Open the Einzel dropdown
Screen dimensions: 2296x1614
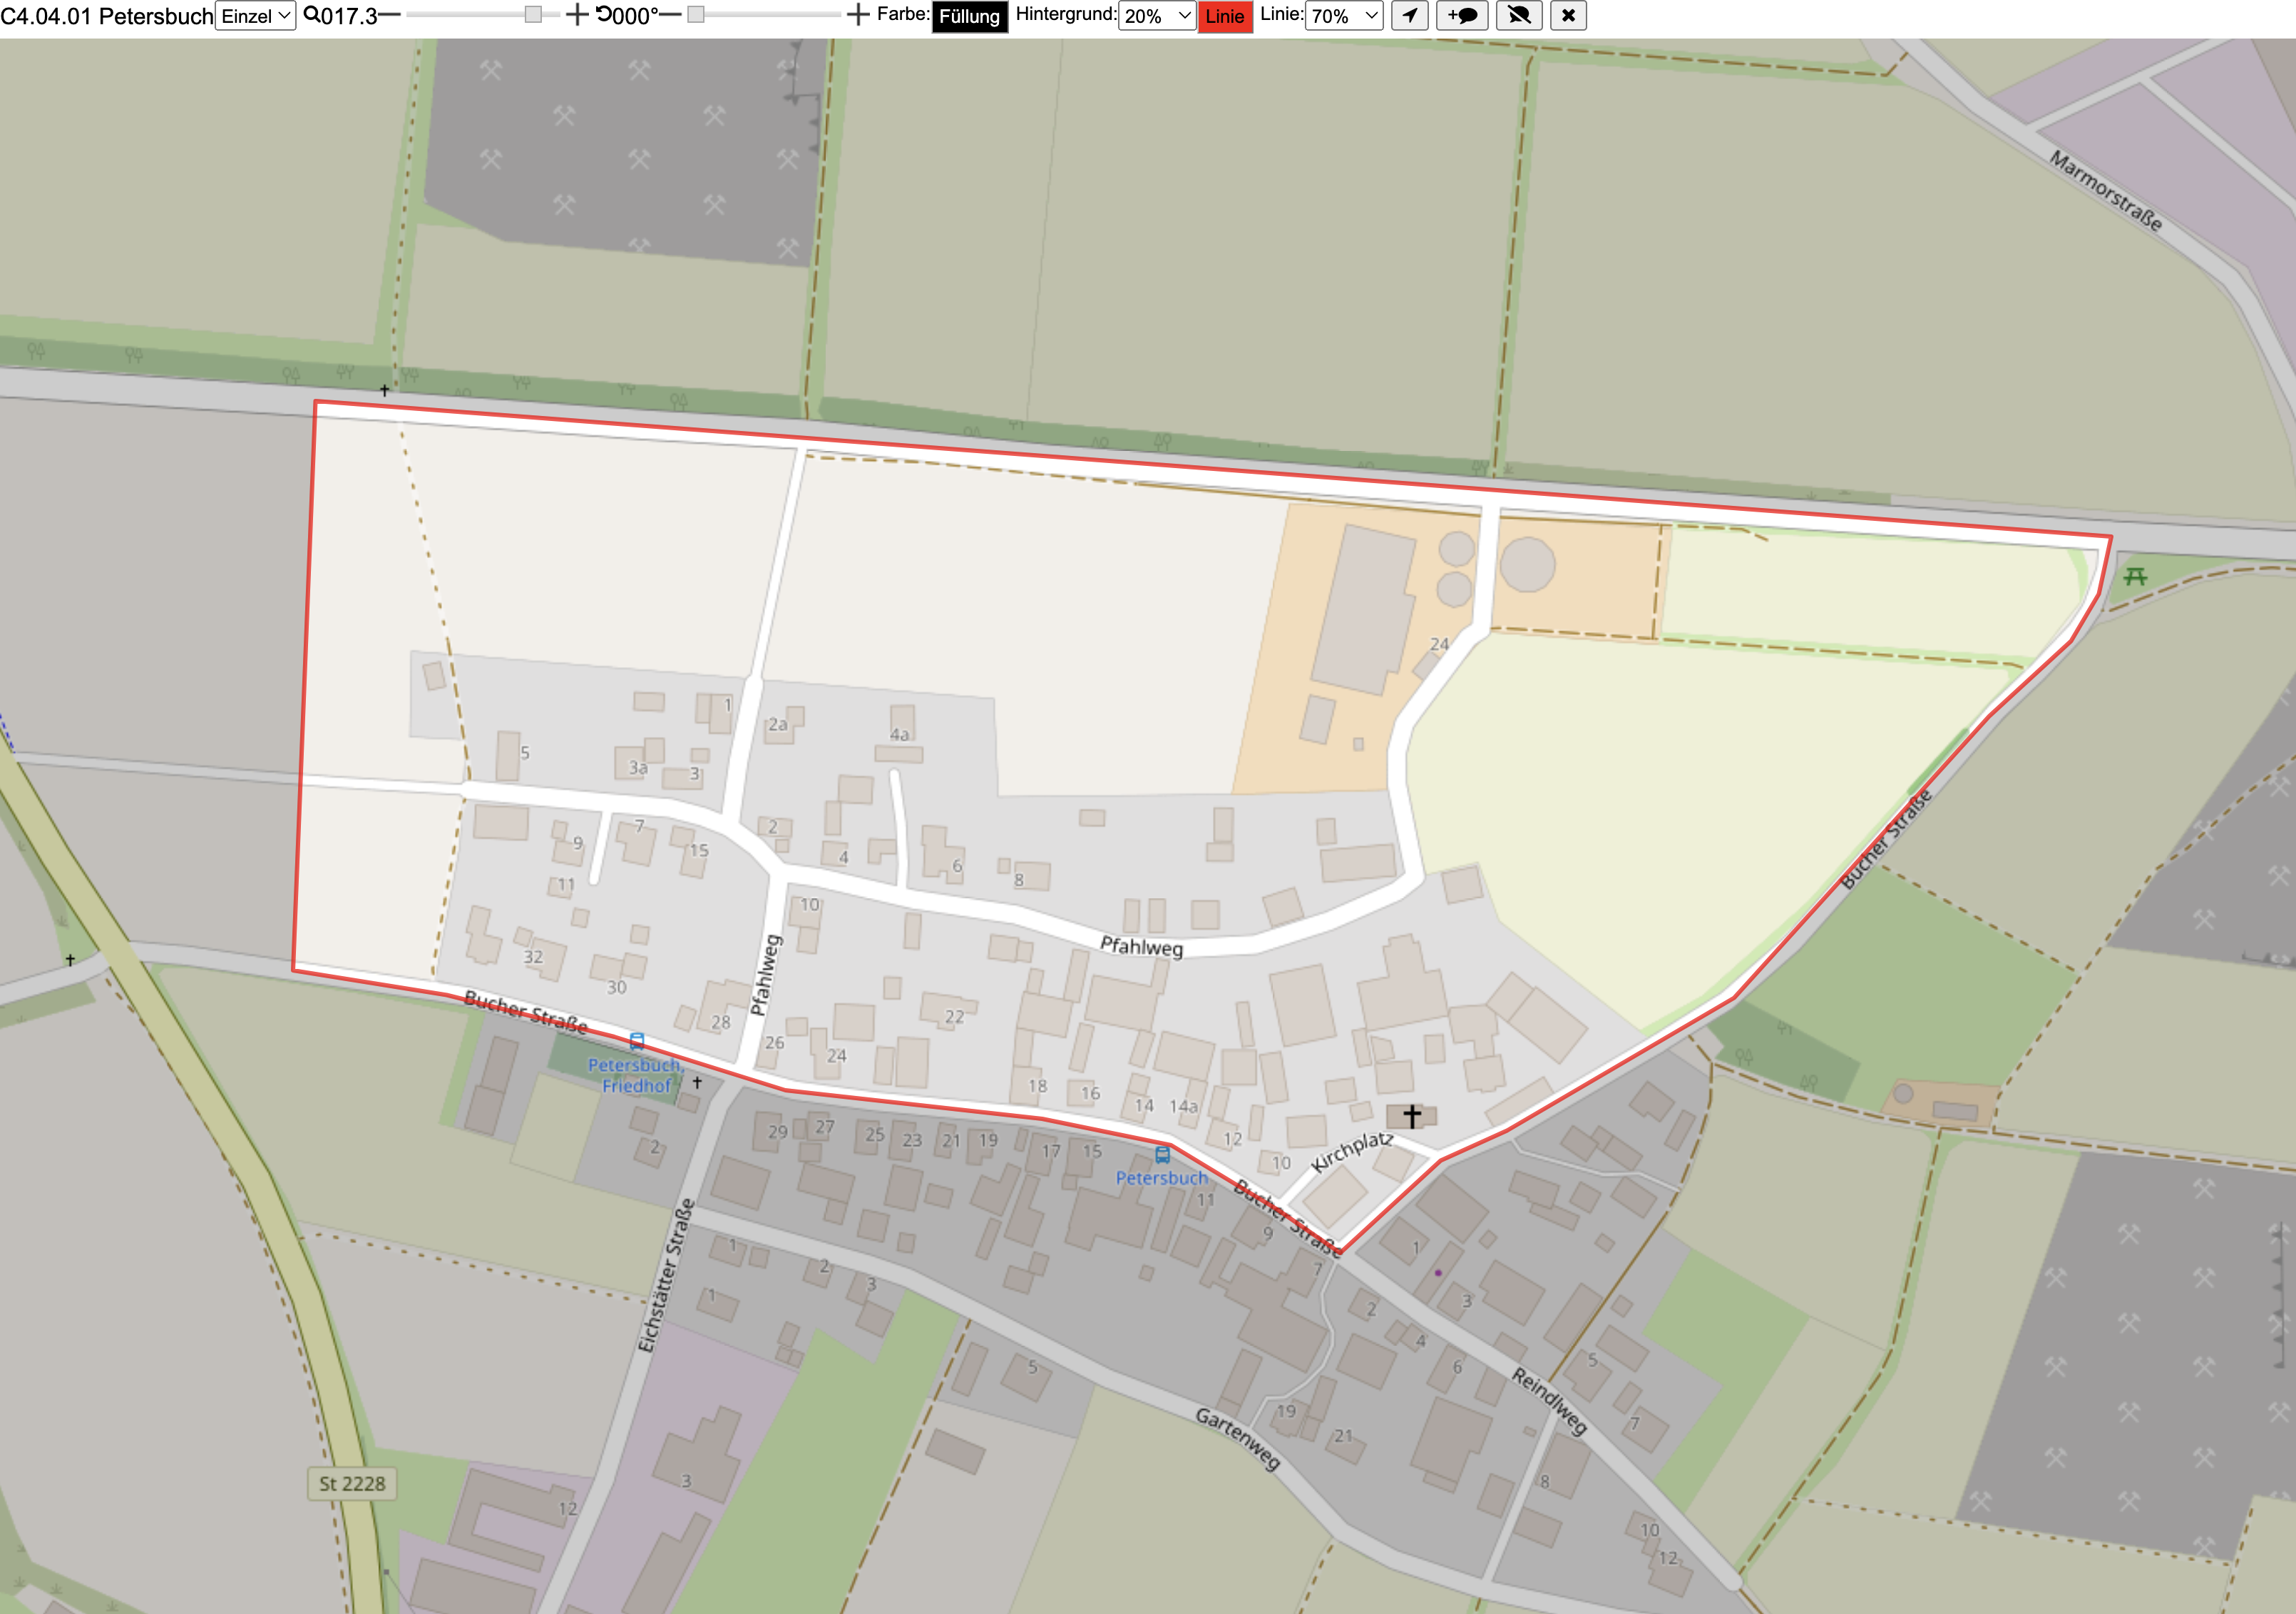[x=255, y=16]
